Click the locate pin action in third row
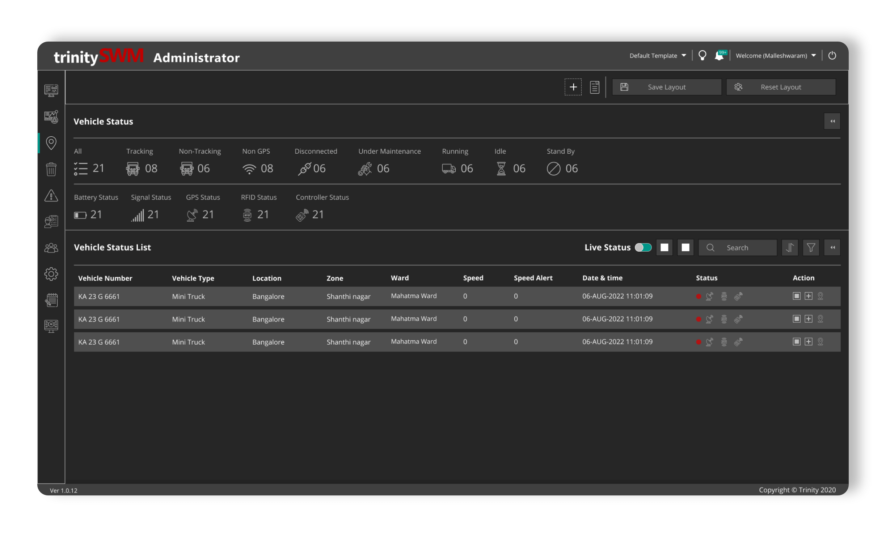The image size is (886, 537). [x=820, y=341]
